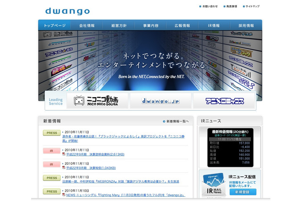Click the PDF icon beside 決算説明会資料
302x201 pixels.
pyautogui.click(x=64, y=154)
